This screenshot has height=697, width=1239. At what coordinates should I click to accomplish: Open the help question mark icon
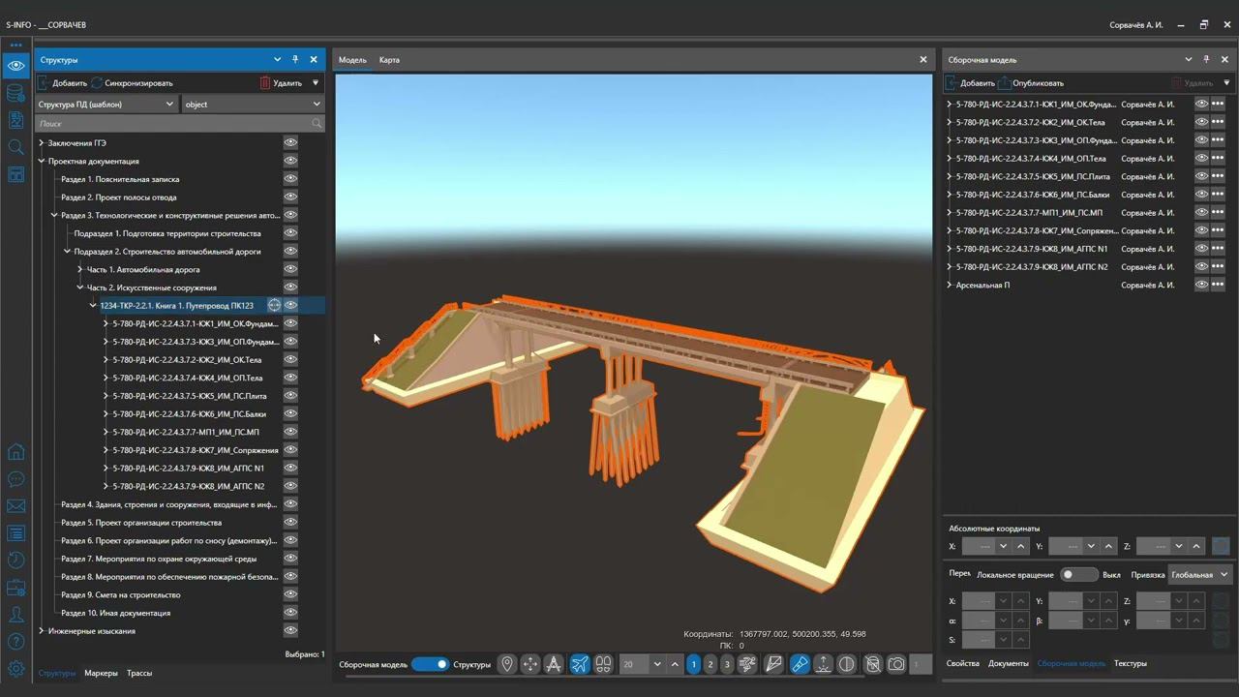point(15,642)
